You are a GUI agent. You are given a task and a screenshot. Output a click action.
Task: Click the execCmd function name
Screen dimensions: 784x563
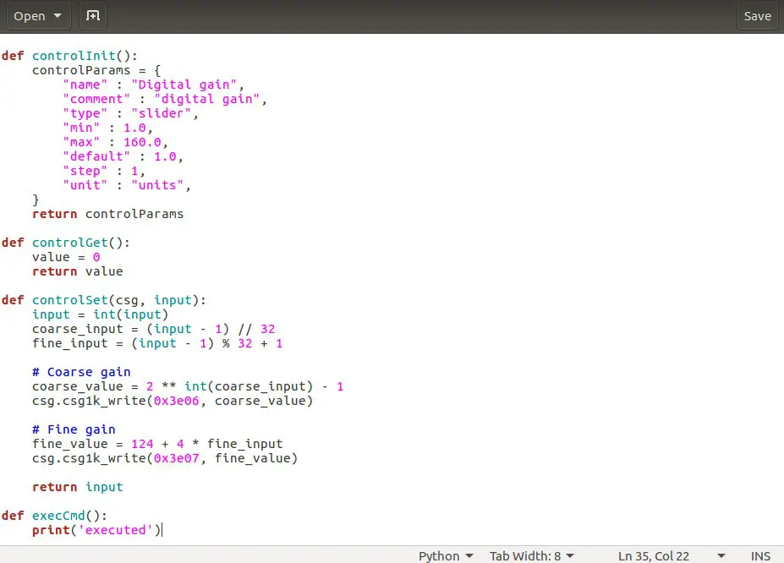(58, 516)
